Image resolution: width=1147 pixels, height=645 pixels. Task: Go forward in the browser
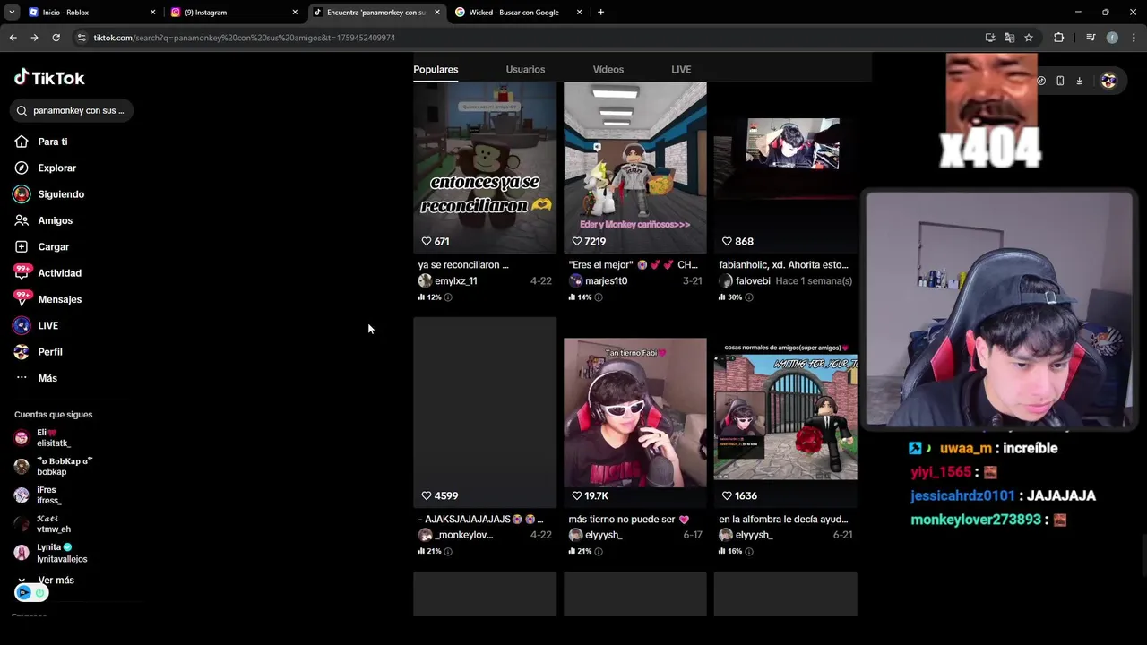(34, 38)
